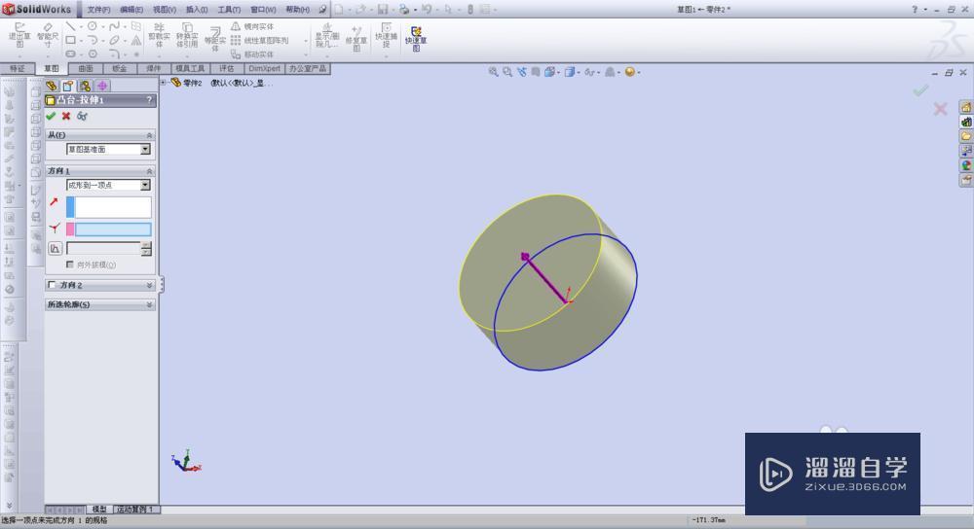The width and height of the screenshot is (974, 529).
Task: Expand the 方向2 section chevron
Action: [149, 285]
